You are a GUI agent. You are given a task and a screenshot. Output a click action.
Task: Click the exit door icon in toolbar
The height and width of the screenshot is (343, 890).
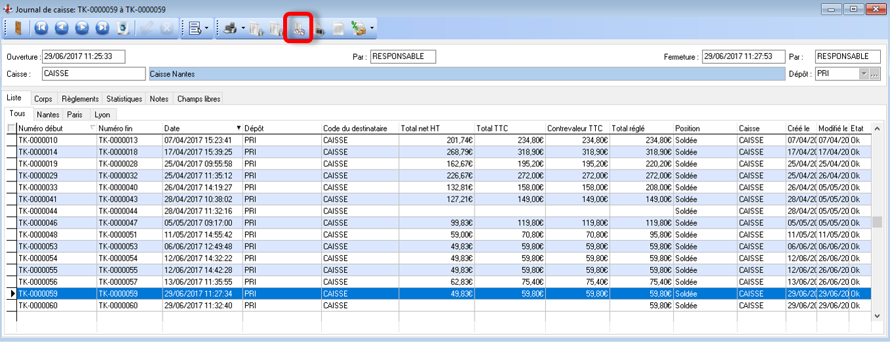click(x=18, y=28)
